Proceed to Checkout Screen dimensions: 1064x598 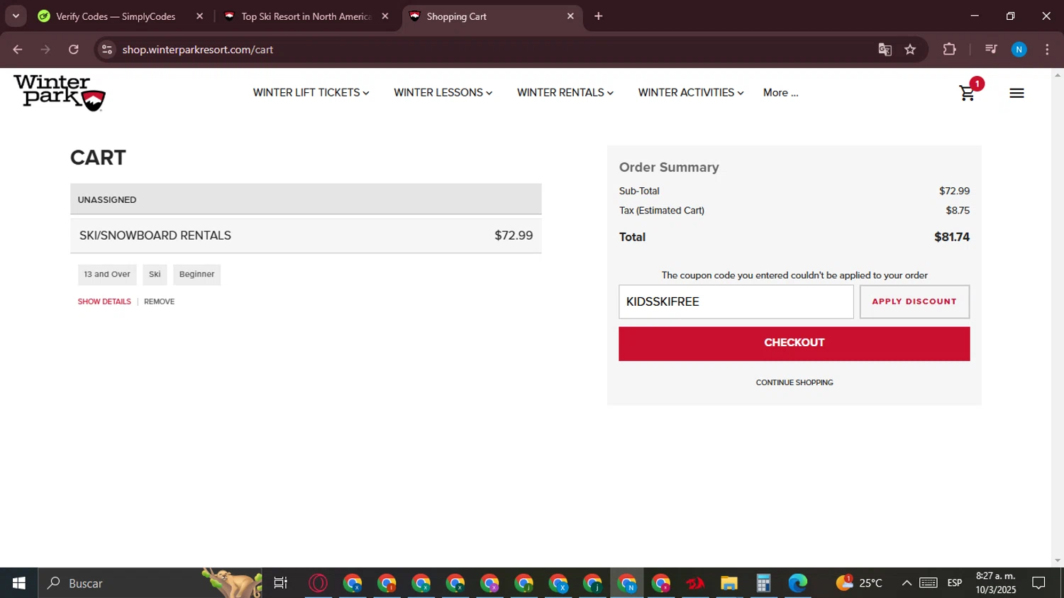pos(794,343)
